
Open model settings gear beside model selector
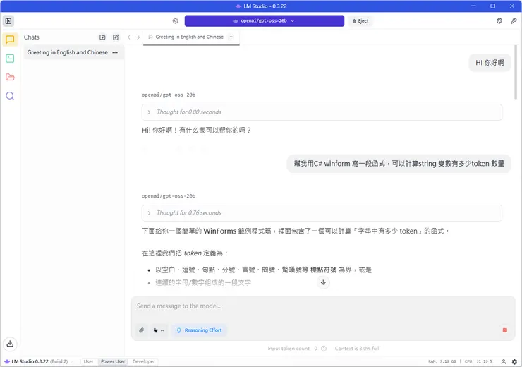(x=176, y=21)
